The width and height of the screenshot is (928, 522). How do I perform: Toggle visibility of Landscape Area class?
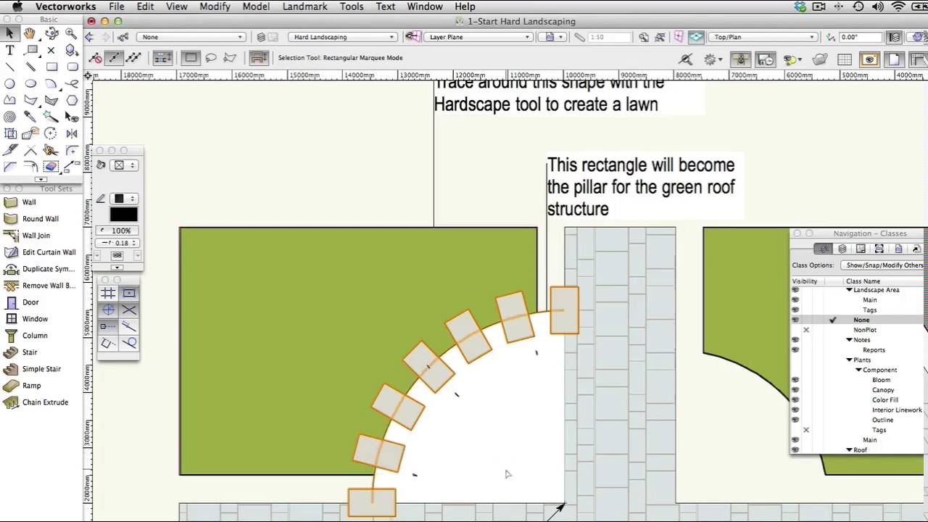pyautogui.click(x=795, y=290)
